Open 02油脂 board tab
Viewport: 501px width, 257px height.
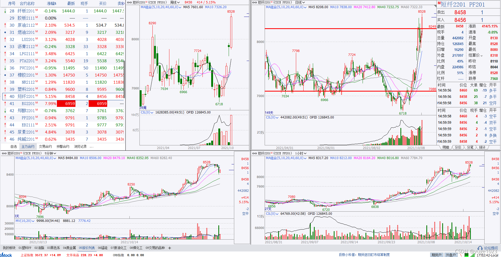(x=39, y=248)
